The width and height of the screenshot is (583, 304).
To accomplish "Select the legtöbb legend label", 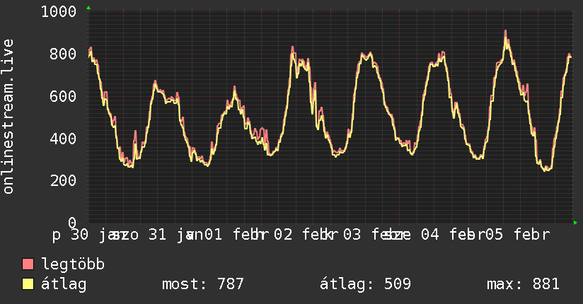I will 73,264.
